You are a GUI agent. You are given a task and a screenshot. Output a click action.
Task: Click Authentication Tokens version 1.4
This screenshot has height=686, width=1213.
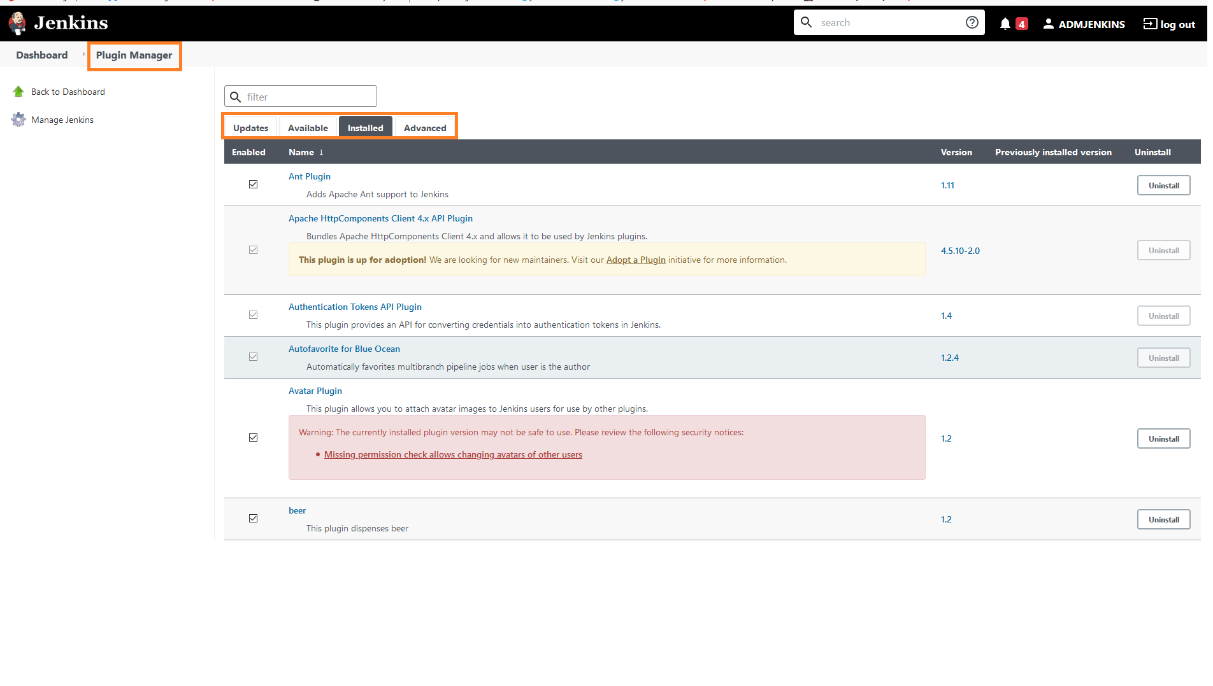point(946,316)
